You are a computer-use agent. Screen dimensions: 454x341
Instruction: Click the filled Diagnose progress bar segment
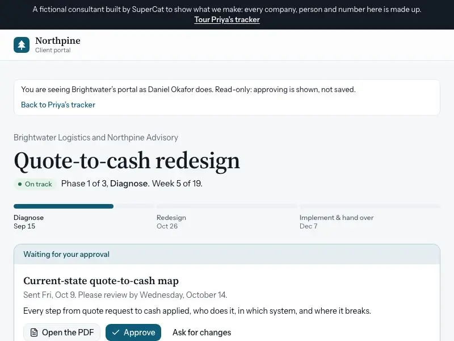click(64, 206)
